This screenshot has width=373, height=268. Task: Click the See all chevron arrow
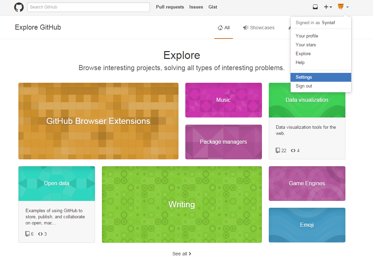[x=190, y=254]
